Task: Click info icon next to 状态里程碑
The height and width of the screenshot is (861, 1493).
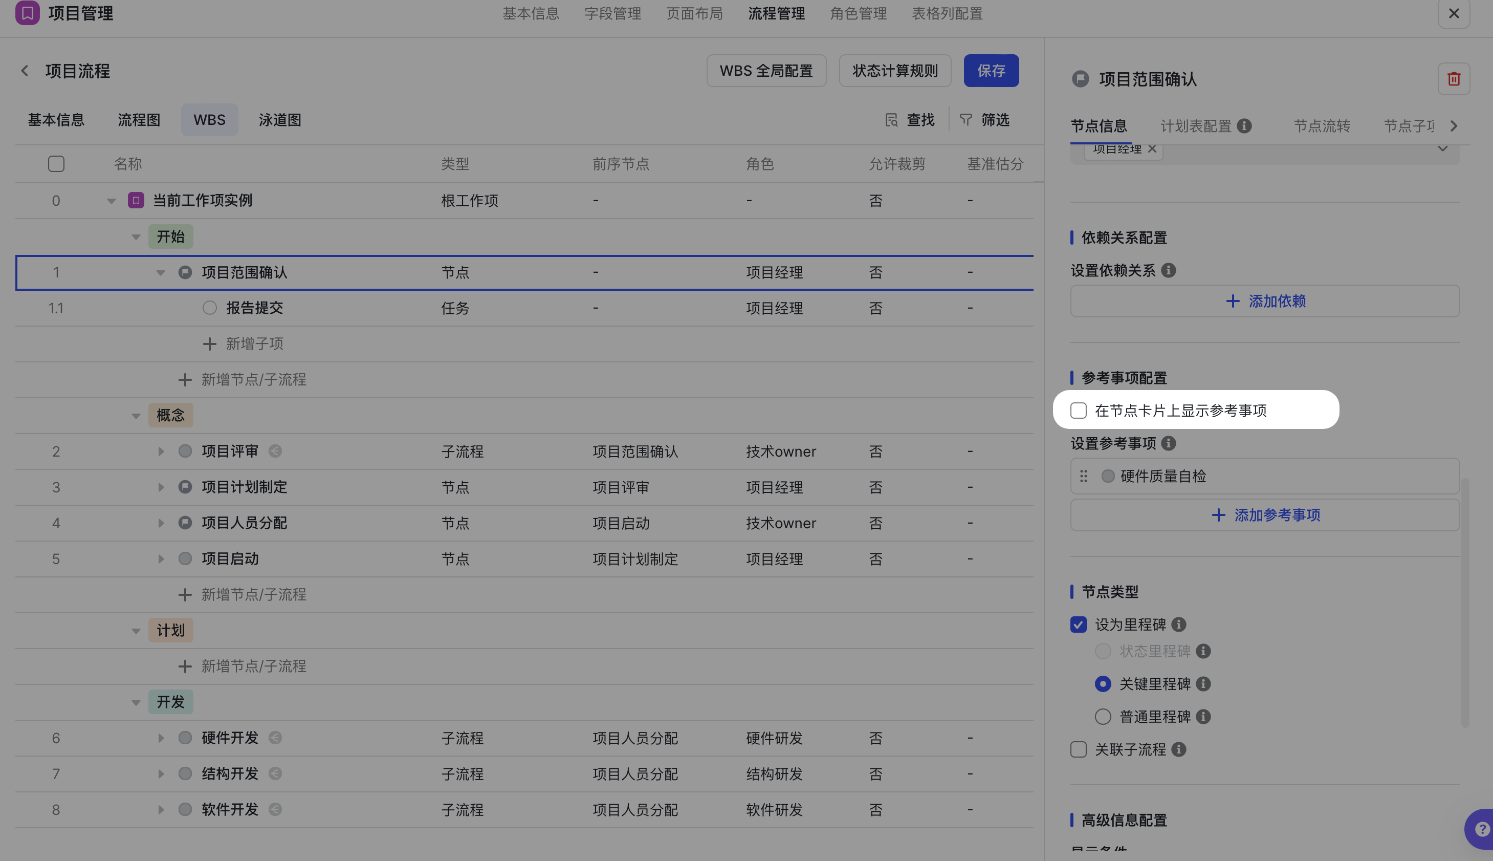Action: (1203, 651)
